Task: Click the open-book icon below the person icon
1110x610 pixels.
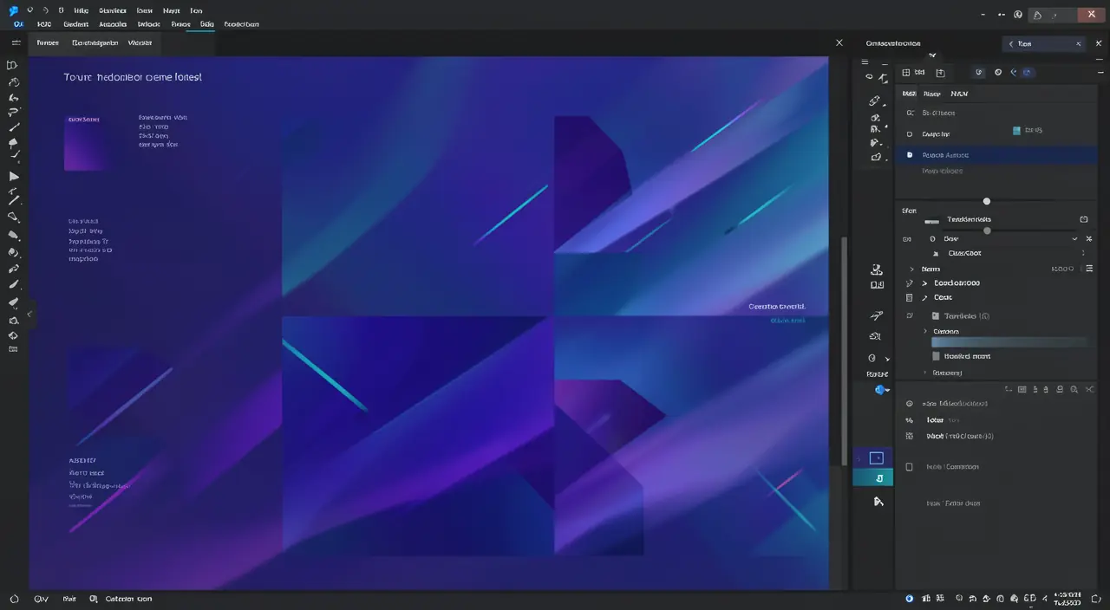Action: [x=877, y=284]
